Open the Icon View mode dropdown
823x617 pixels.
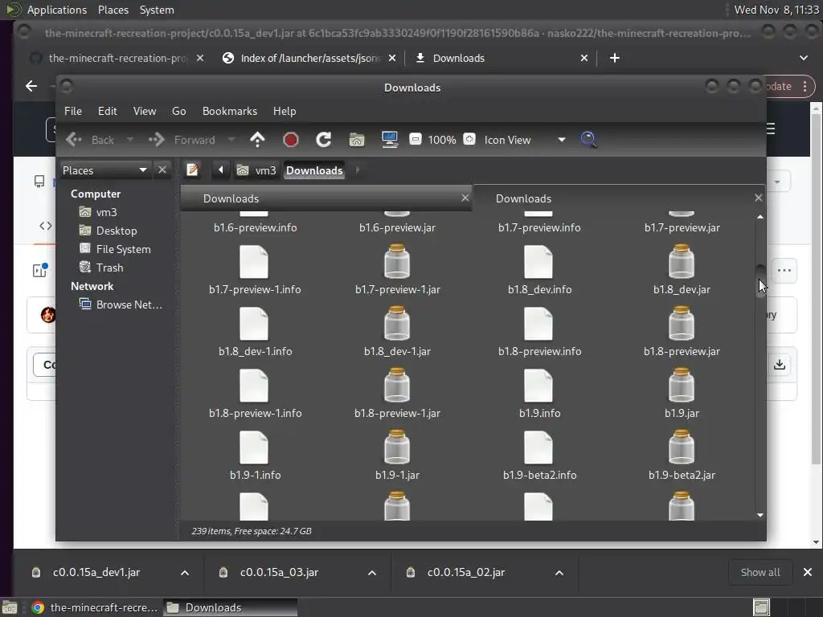click(561, 140)
